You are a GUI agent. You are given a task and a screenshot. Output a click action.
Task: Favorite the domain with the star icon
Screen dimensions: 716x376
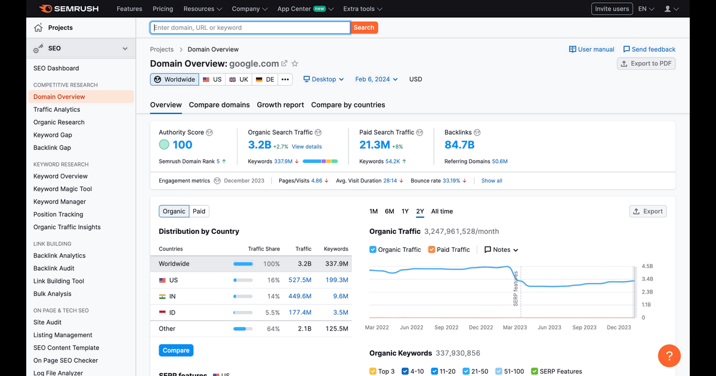click(x=295, y=64)
